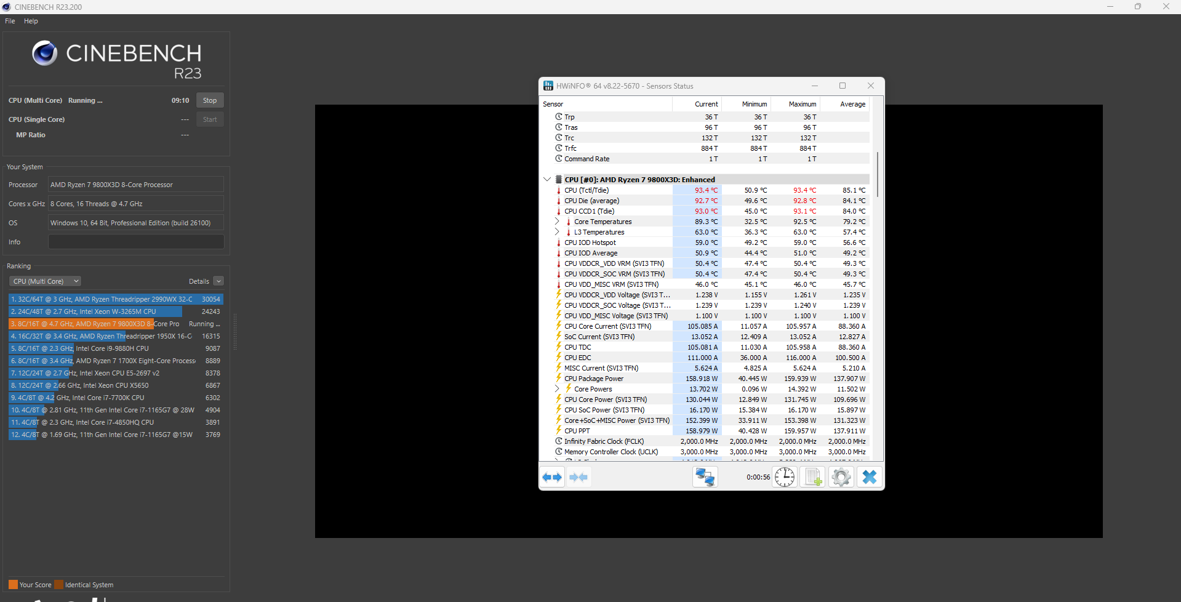Stop the running multi core benchmark
Screen dimensions: 1181x602
coord(210,100)
